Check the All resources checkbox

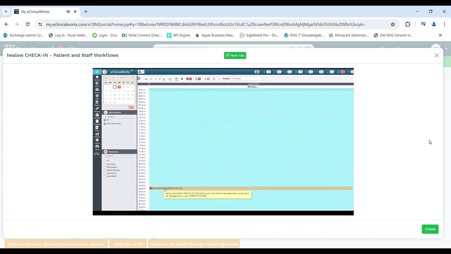coord(105,161)
